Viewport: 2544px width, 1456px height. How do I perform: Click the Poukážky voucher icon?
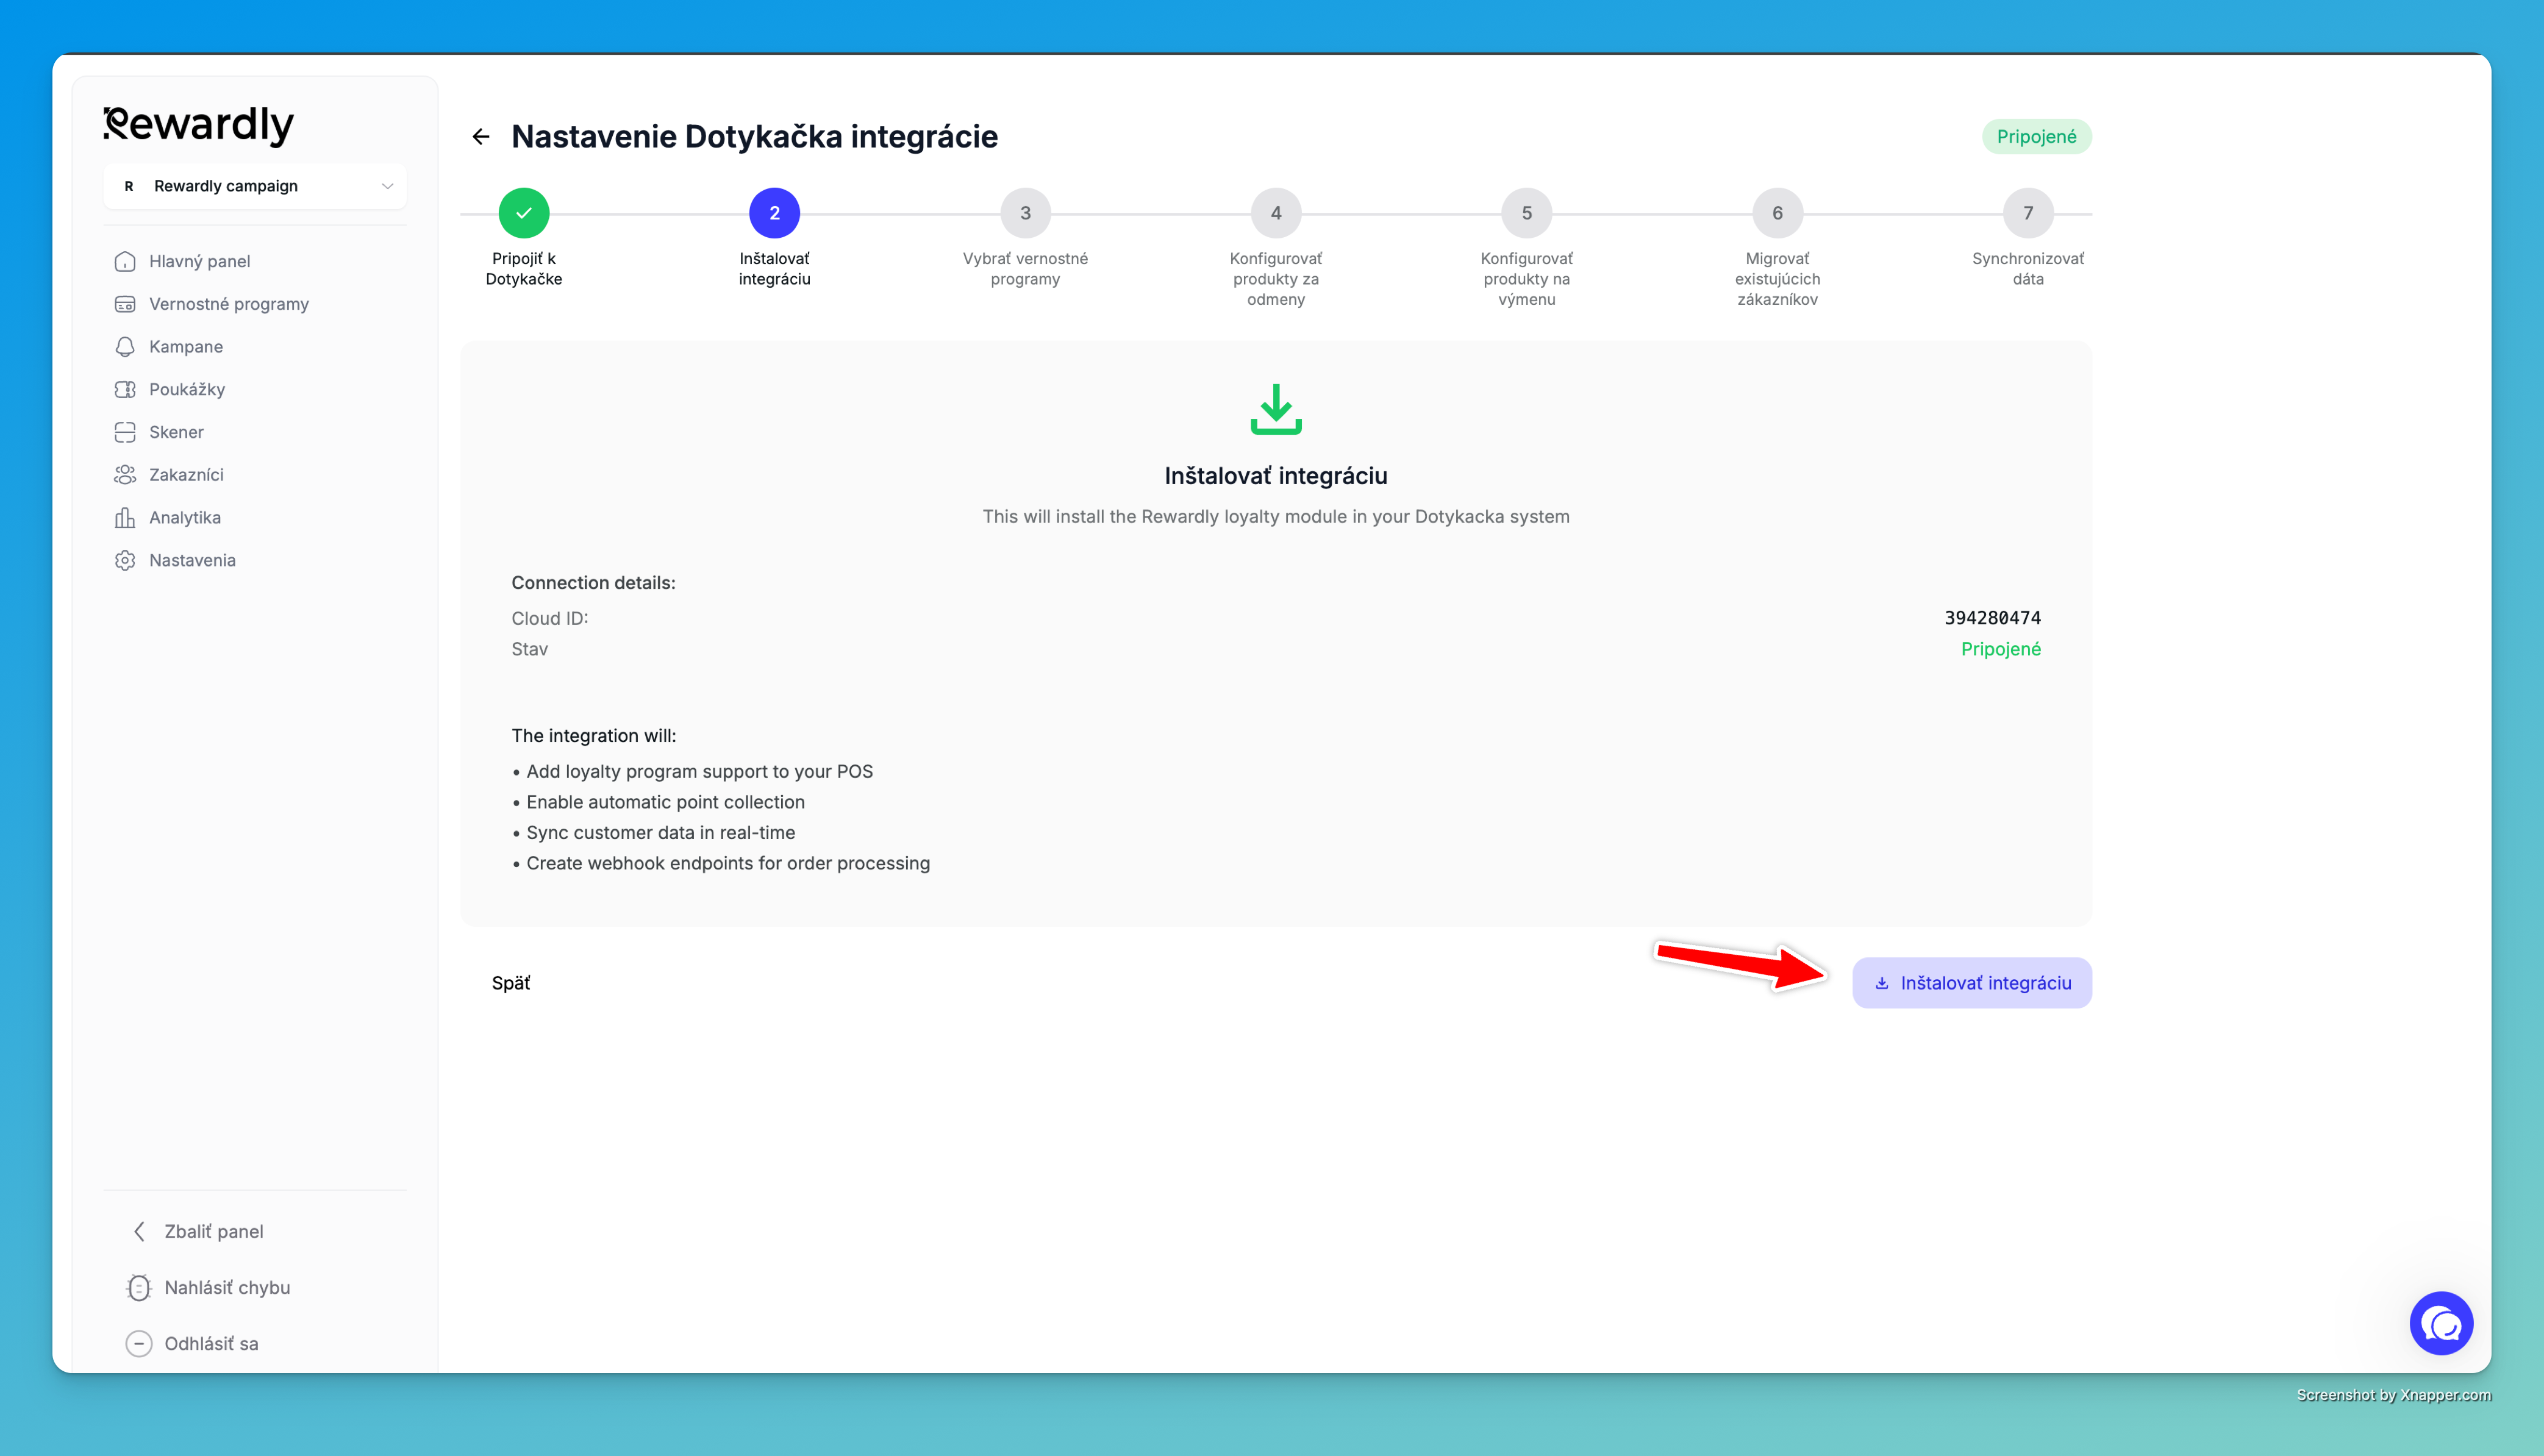click(125, 389)
